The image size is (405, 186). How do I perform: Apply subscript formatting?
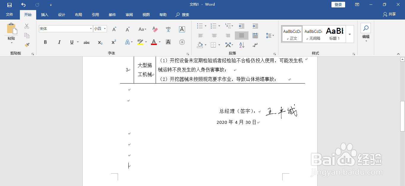100,42
